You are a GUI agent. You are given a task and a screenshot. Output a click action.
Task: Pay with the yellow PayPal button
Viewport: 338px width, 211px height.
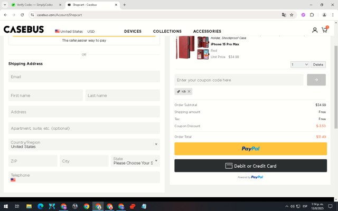(250, 149)
